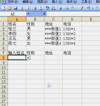The height and width of the screenshot is (106, 100).
Task: Select the 电话 header cell in row 7
Action: 72,53
